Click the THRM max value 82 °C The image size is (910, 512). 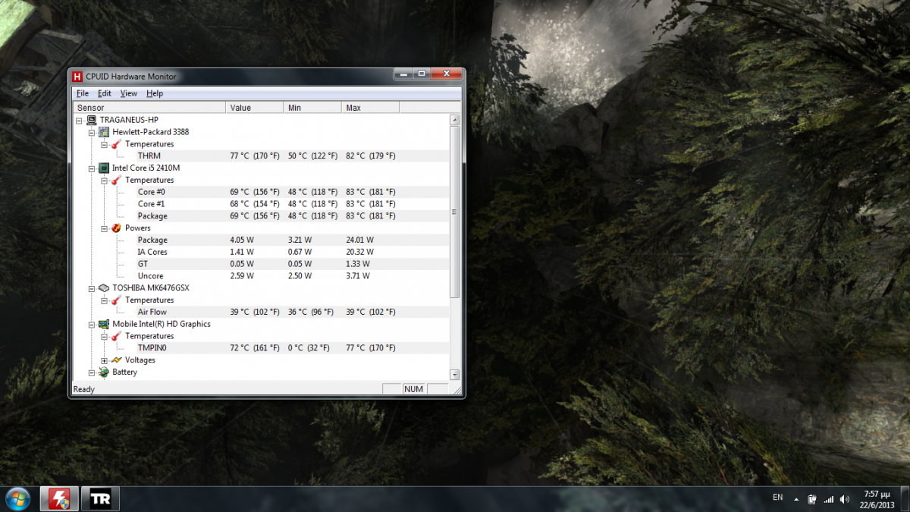pos(370,155)
